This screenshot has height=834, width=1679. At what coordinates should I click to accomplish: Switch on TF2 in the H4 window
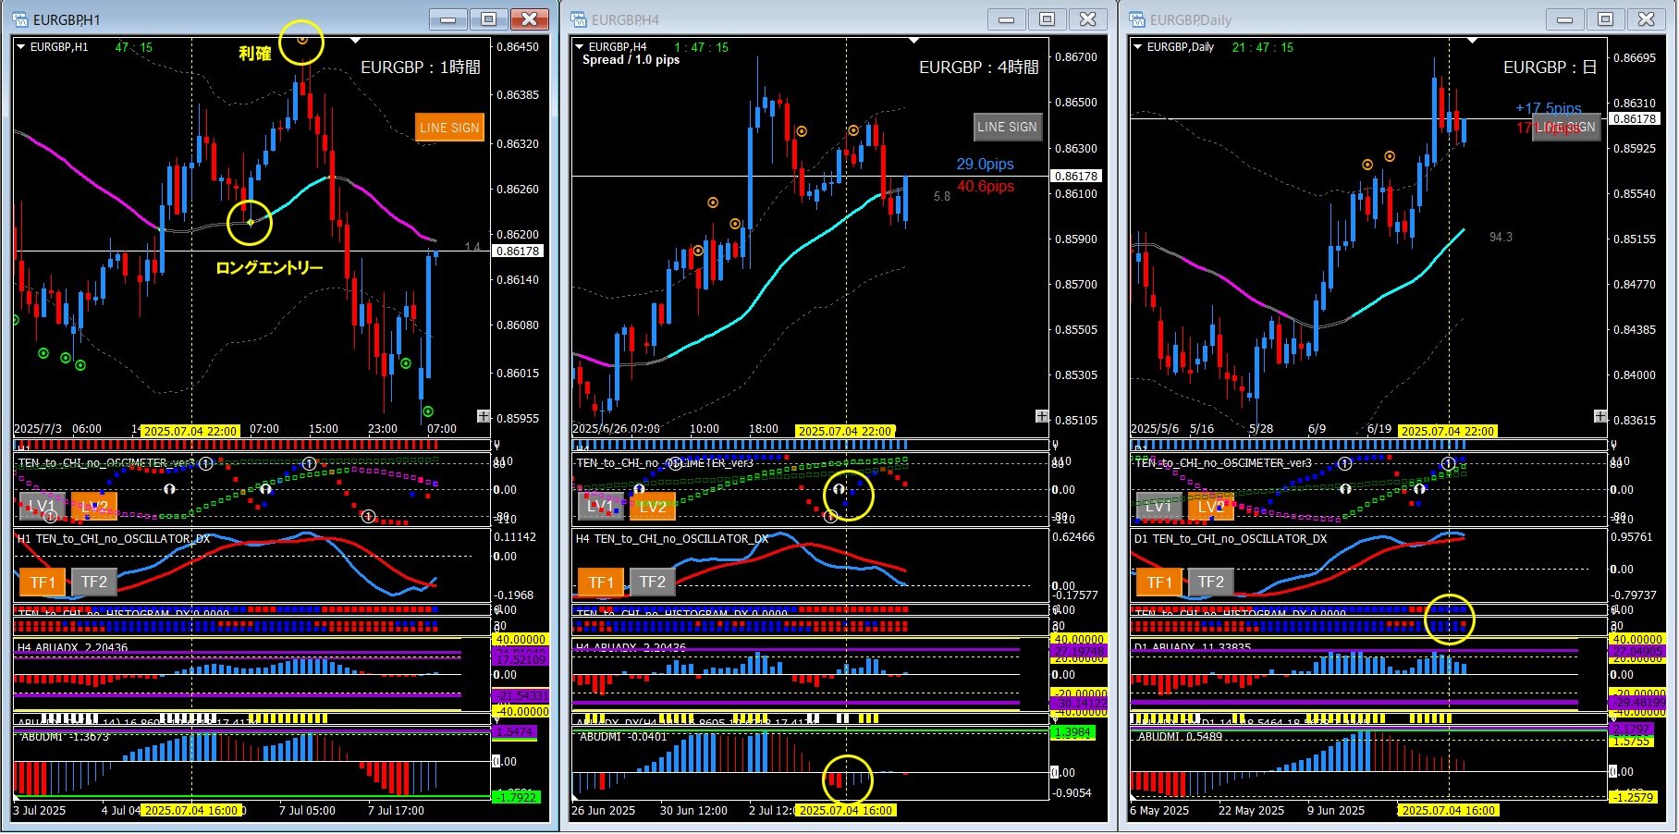click(x=653, y=582)
